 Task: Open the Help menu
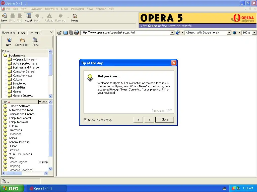point(111,9)
